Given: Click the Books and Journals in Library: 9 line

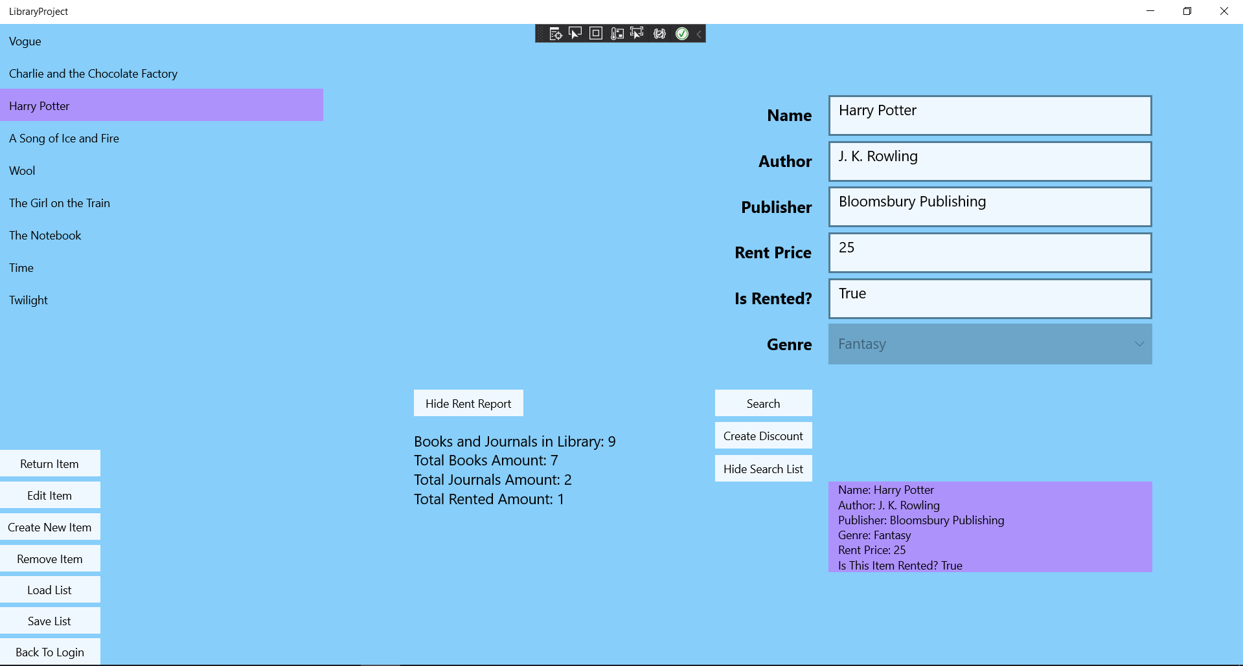Looking at the screenshot, I should click(x=515, y=441).
